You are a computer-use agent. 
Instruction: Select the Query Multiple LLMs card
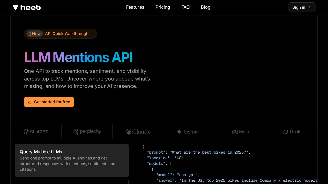click(72, 160)
